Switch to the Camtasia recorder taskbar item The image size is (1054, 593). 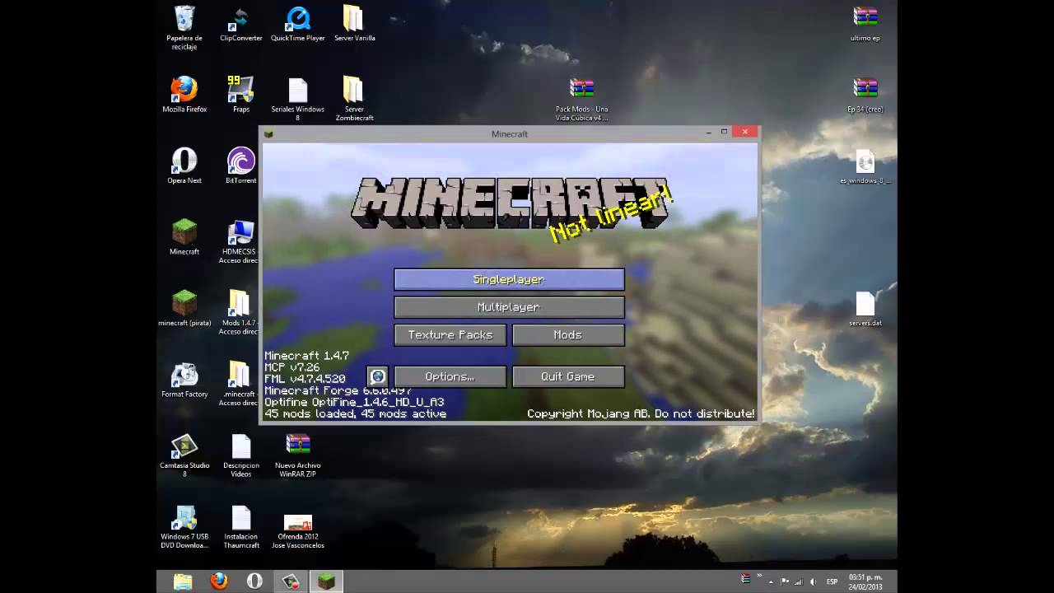point(291,581)
